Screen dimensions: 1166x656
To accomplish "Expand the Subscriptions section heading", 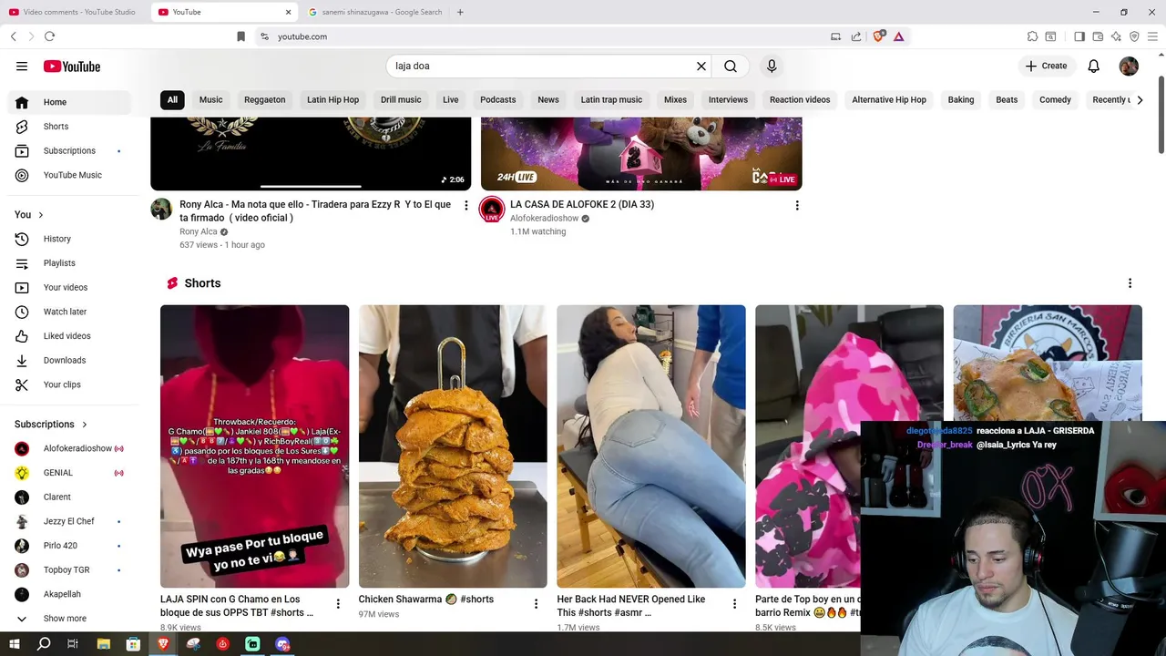I will point(51,424).
